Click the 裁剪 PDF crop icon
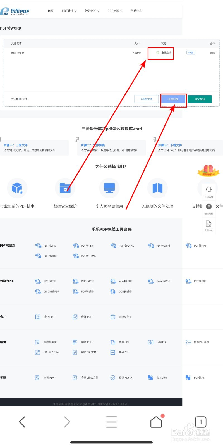Viewport: 223px width, 447px height. pos(113,342)
